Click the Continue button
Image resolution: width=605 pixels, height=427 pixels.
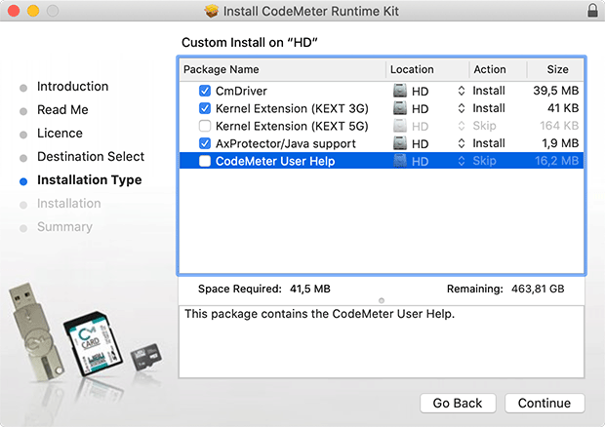[544, 403]
